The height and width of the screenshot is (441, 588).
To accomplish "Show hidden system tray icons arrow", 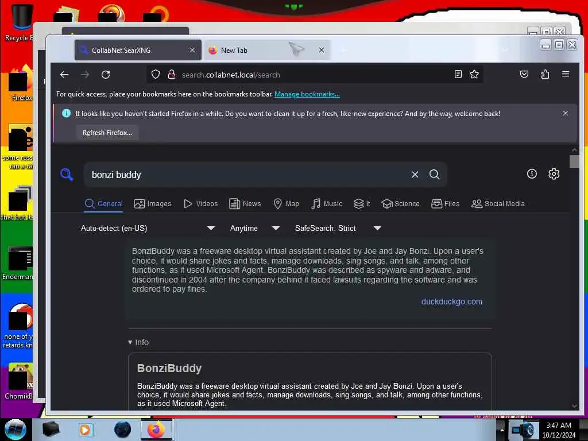I will [x=502, y=430].
